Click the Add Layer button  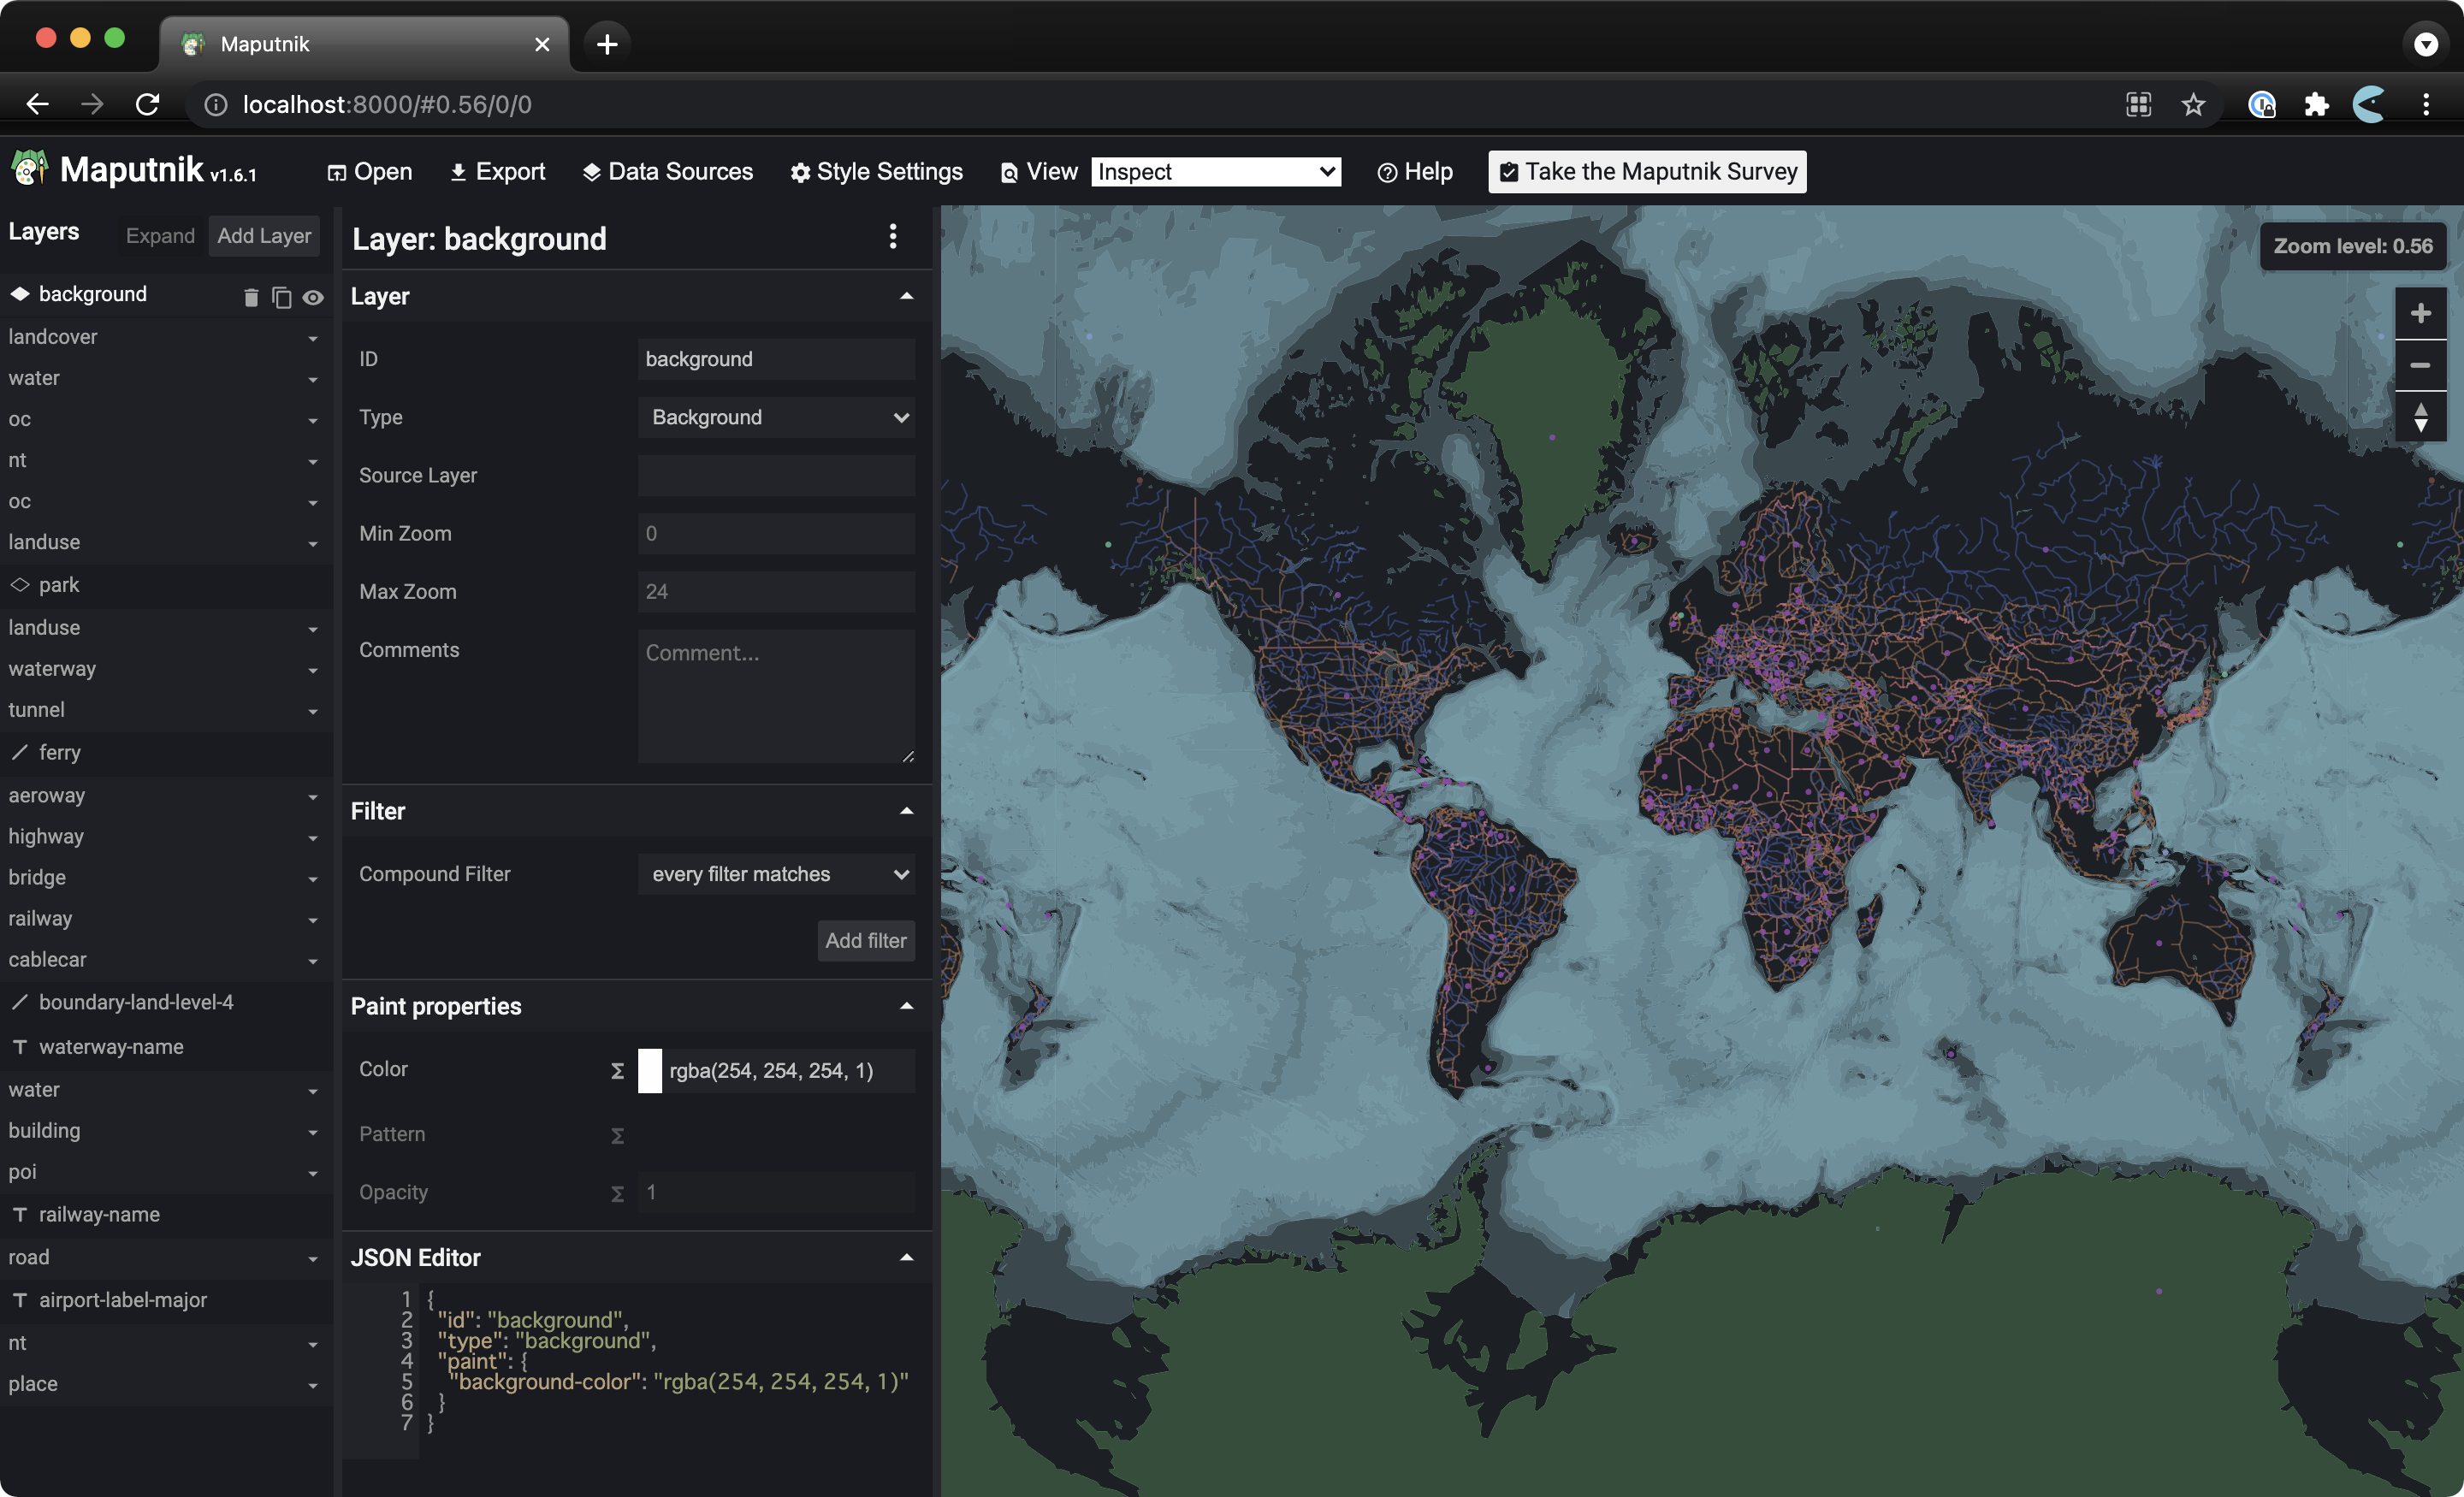tap(263, 236)
